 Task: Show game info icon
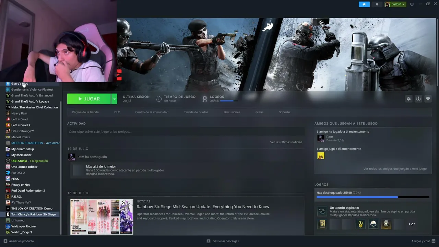coord(418,99)
